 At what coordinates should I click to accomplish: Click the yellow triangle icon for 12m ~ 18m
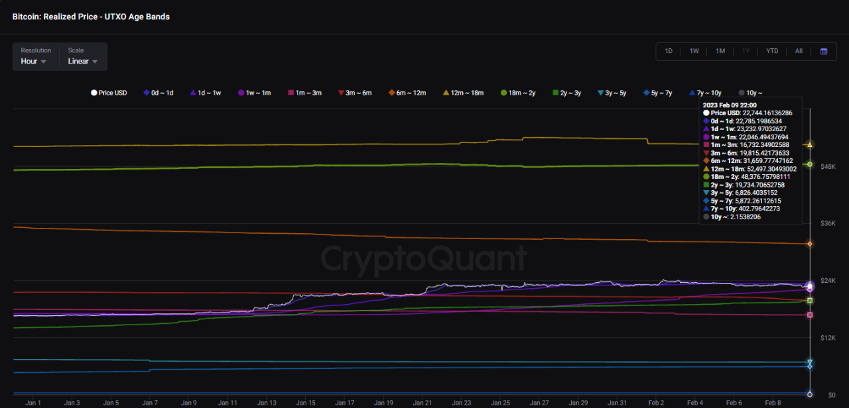(445, 93)
